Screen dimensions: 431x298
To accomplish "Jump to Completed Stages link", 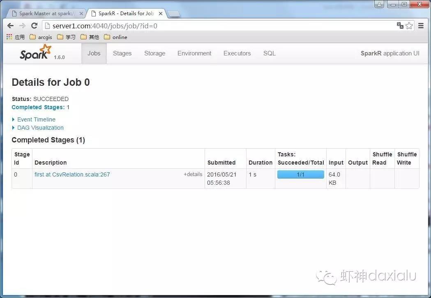I will (38, 107).
